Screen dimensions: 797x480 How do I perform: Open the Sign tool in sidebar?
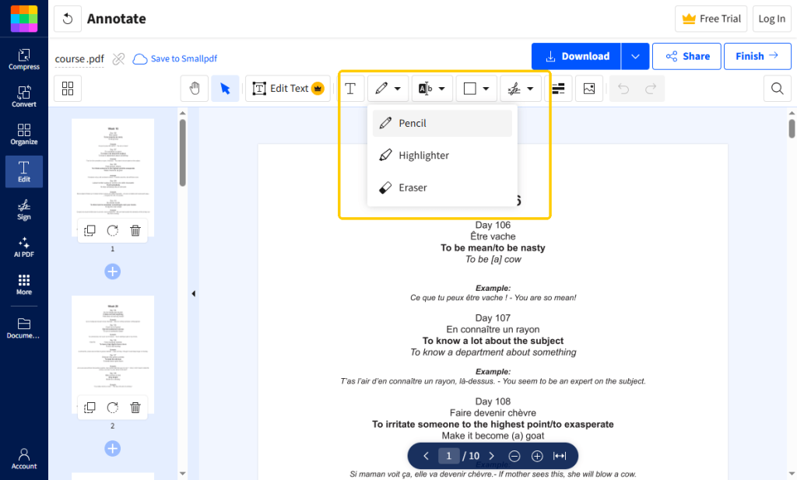[x=24, y=209]
